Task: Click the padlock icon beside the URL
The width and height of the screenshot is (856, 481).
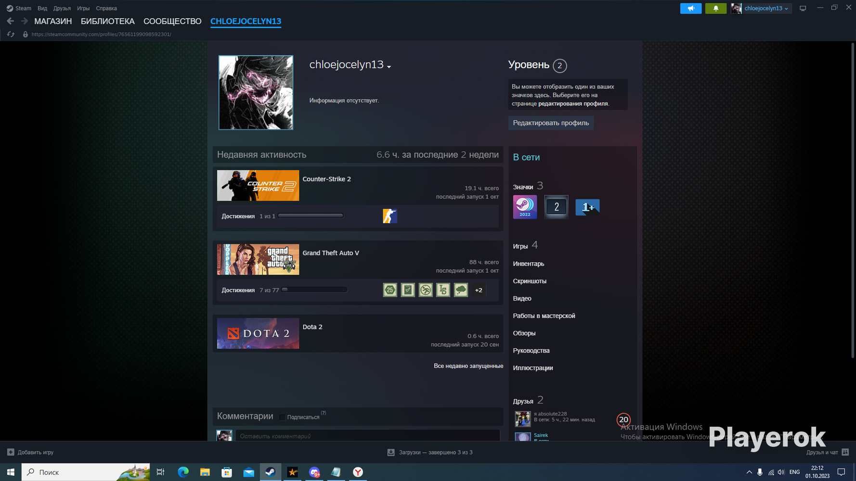Action: tap(26, 34)
